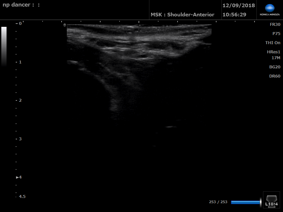Click the focus position arrow at 4 cm
The width and height of the screenshot is (283, 212).
click(x=18, y=177)
